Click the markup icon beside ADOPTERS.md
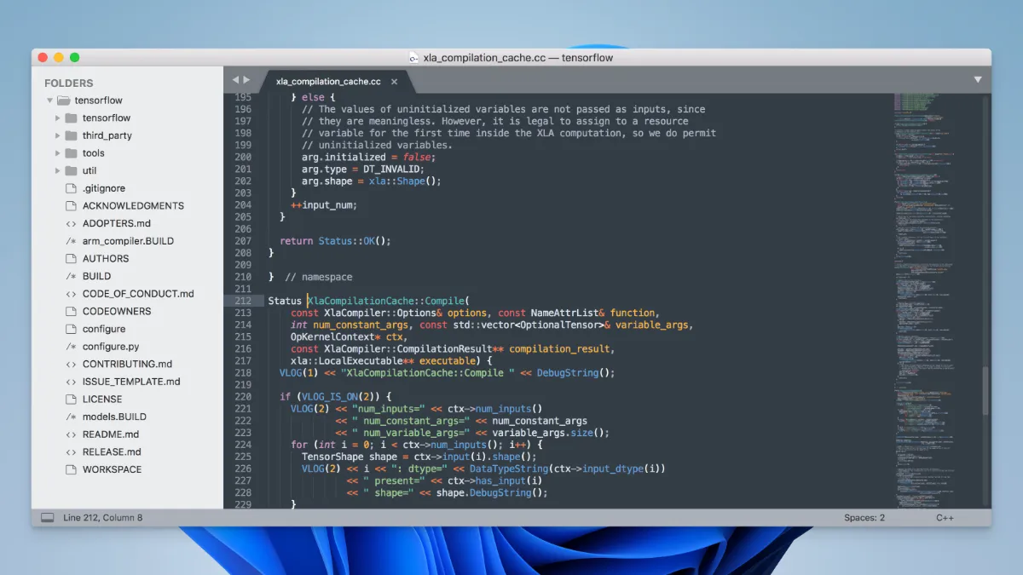The image size is (1023, 575). point(71,223)
